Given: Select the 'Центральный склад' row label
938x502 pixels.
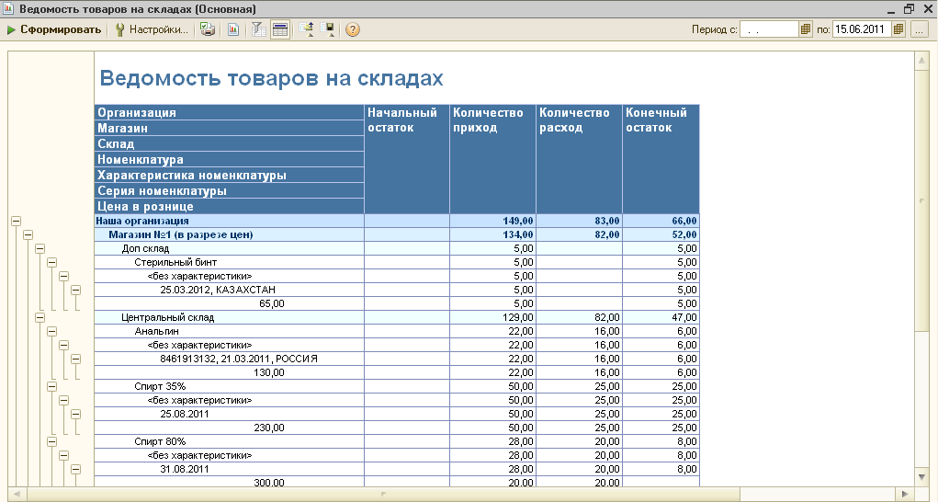Looking at the screenshot, I should 167,317.
